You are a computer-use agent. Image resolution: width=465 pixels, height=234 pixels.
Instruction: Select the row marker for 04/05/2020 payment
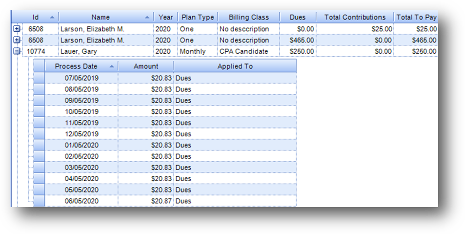39,178
